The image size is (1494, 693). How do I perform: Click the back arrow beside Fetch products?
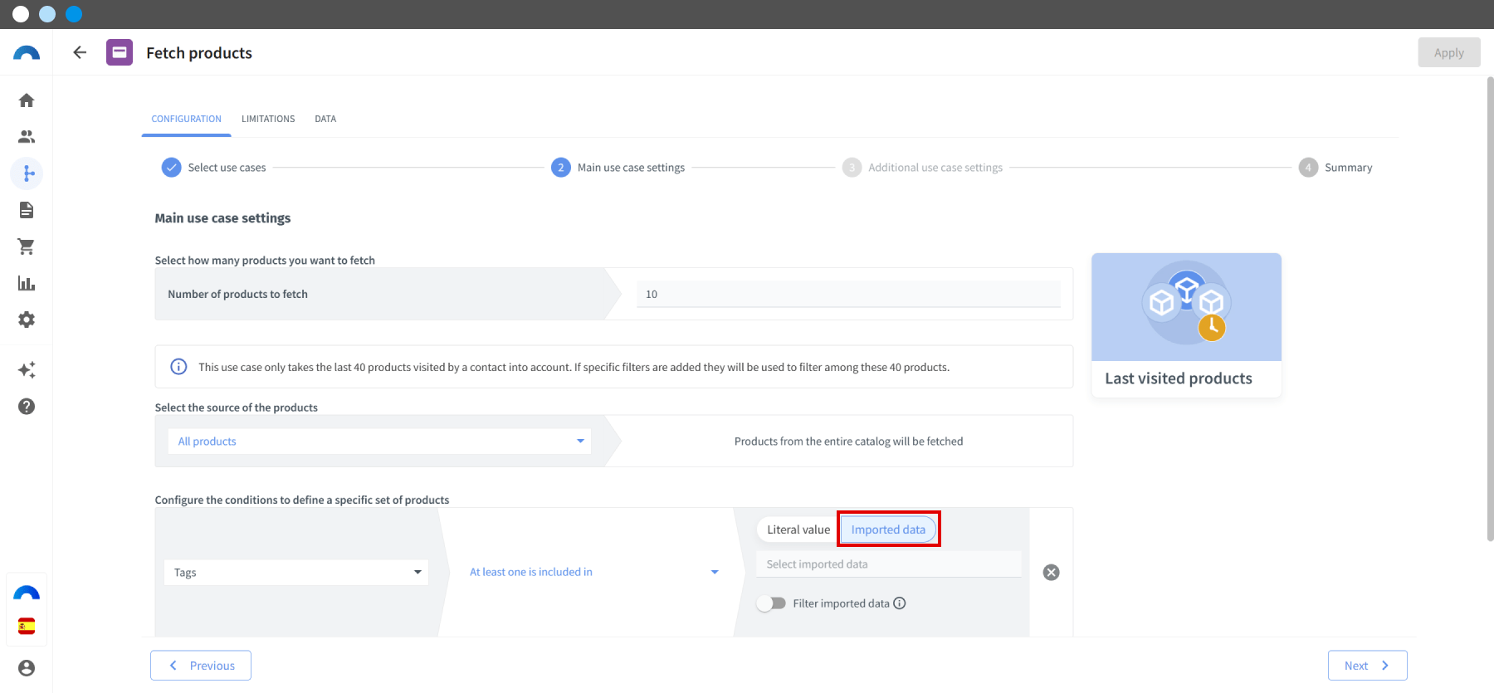click(80, 52)
